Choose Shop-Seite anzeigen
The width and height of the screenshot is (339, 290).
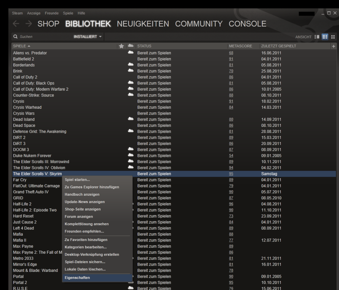97,209
